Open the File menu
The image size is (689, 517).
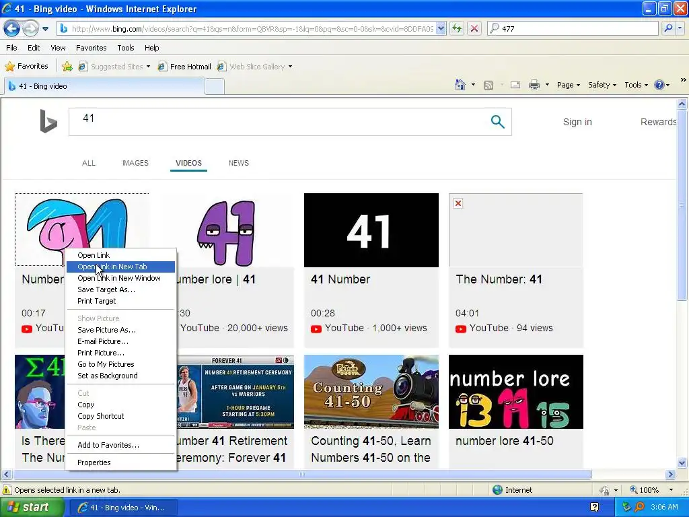[x=11, y=48]
